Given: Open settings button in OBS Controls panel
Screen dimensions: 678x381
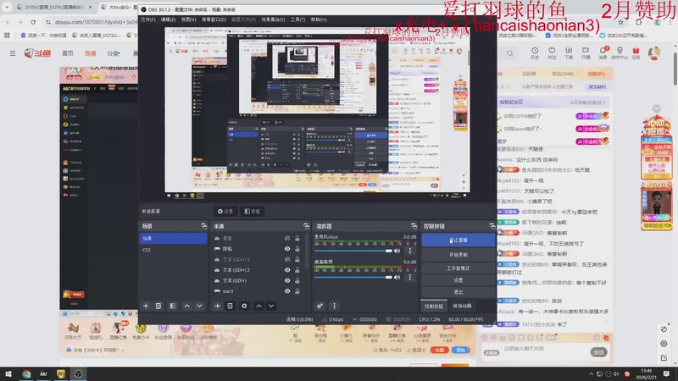Looking at the screenshot, I should (x=458, y=280).
